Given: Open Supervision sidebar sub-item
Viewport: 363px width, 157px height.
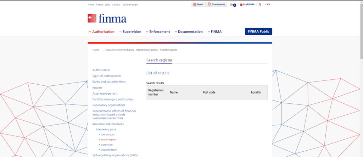Looking at the screenshot, I should point(106,145).
